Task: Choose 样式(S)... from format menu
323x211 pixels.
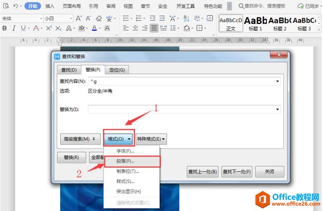Action: [132, 182]
